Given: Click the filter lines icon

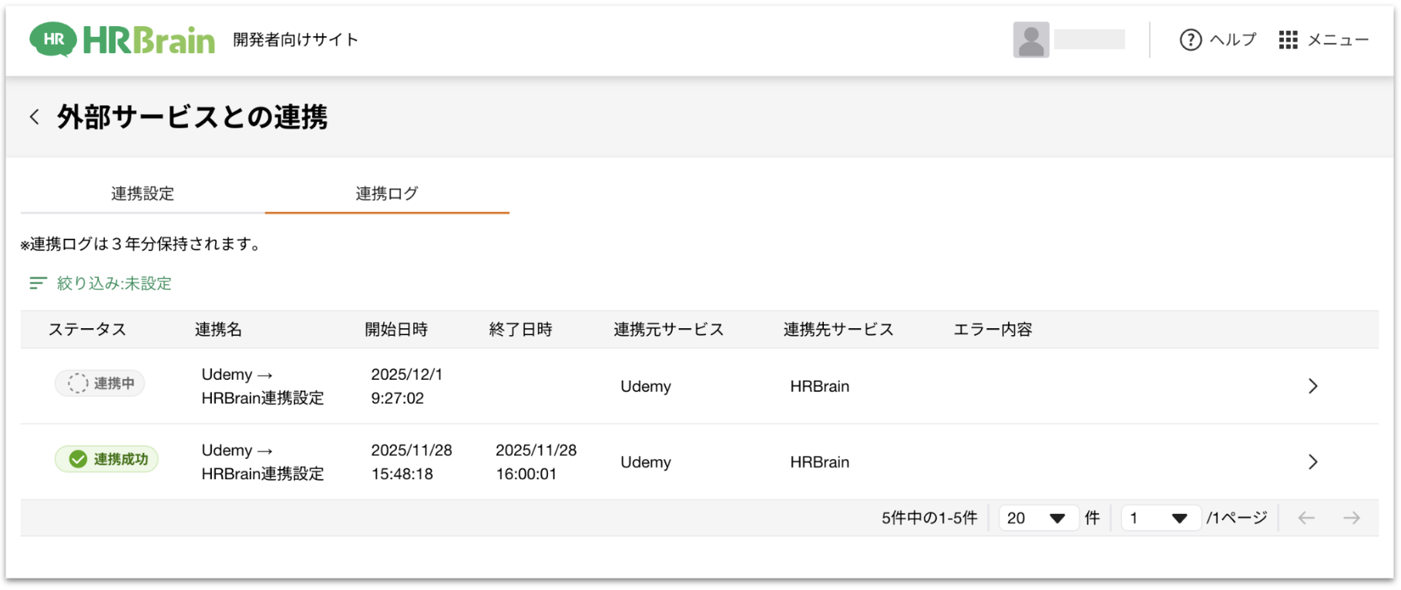Looking at the screenshot, I should [38, 283].
